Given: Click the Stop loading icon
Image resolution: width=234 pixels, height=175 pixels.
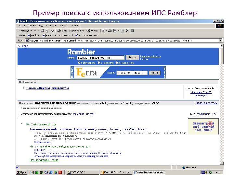Looking at the screenshot, I should [43, 31].
